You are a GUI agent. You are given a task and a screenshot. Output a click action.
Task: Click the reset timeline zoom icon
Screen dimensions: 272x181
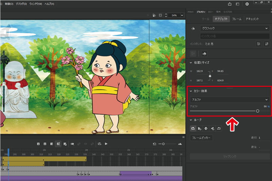154,144
